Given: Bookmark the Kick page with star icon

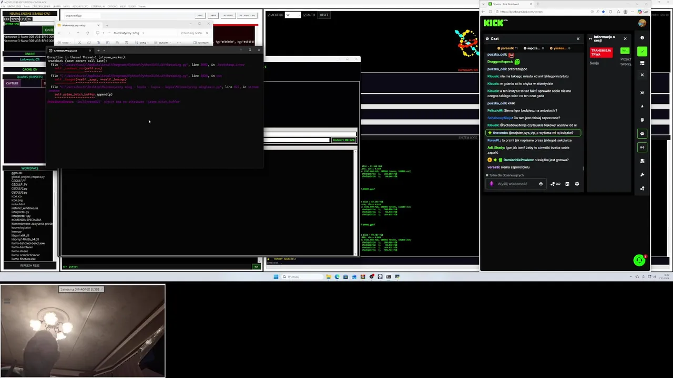Looking at the screenshot, I should pyautogui.click(x=603, y=12).
